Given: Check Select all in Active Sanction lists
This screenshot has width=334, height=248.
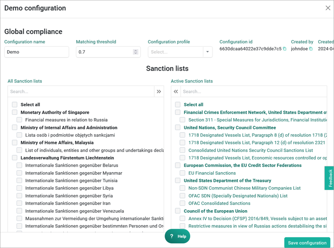Looking at the screenshot, I should [x=178, y=104].
